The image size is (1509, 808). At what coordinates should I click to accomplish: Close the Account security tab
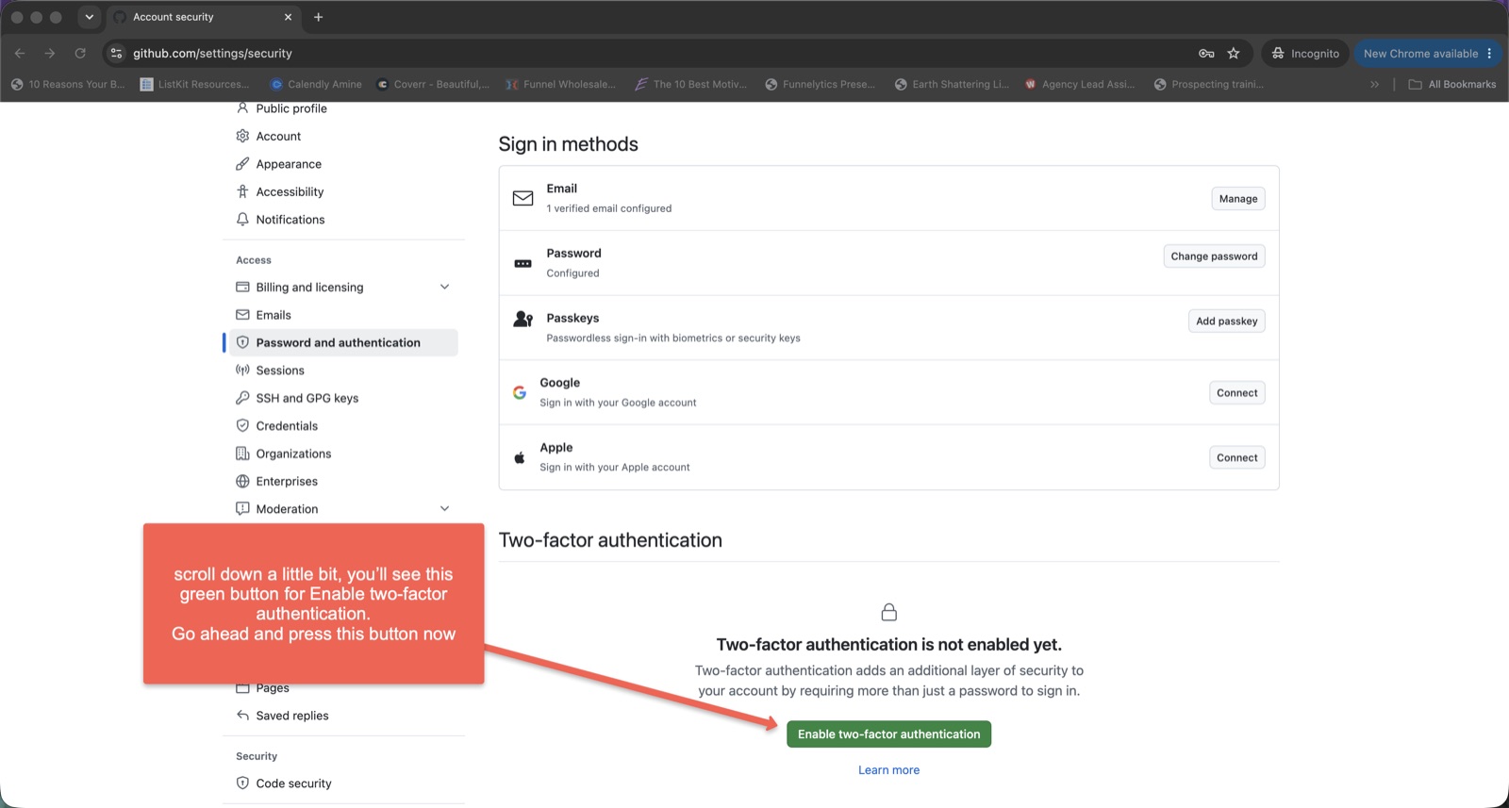click(288, 17)
